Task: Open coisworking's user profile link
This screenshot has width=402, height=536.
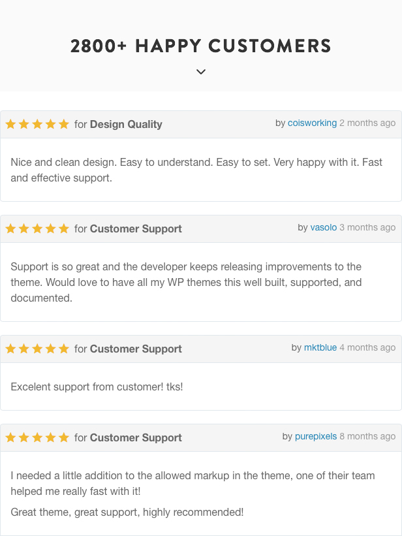Action: pyautogui.click(x=312, y=123)
